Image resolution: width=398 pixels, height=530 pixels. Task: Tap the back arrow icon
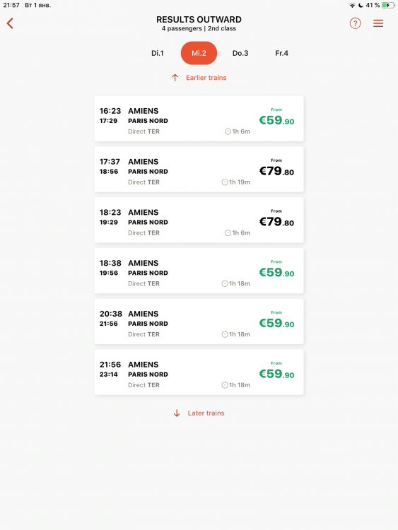pyautogui.click(x=10, y=23)
